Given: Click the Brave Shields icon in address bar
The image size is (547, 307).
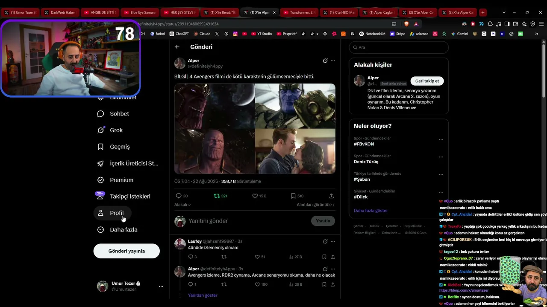Looking at the screenshot, I should (x=406, y=24).
